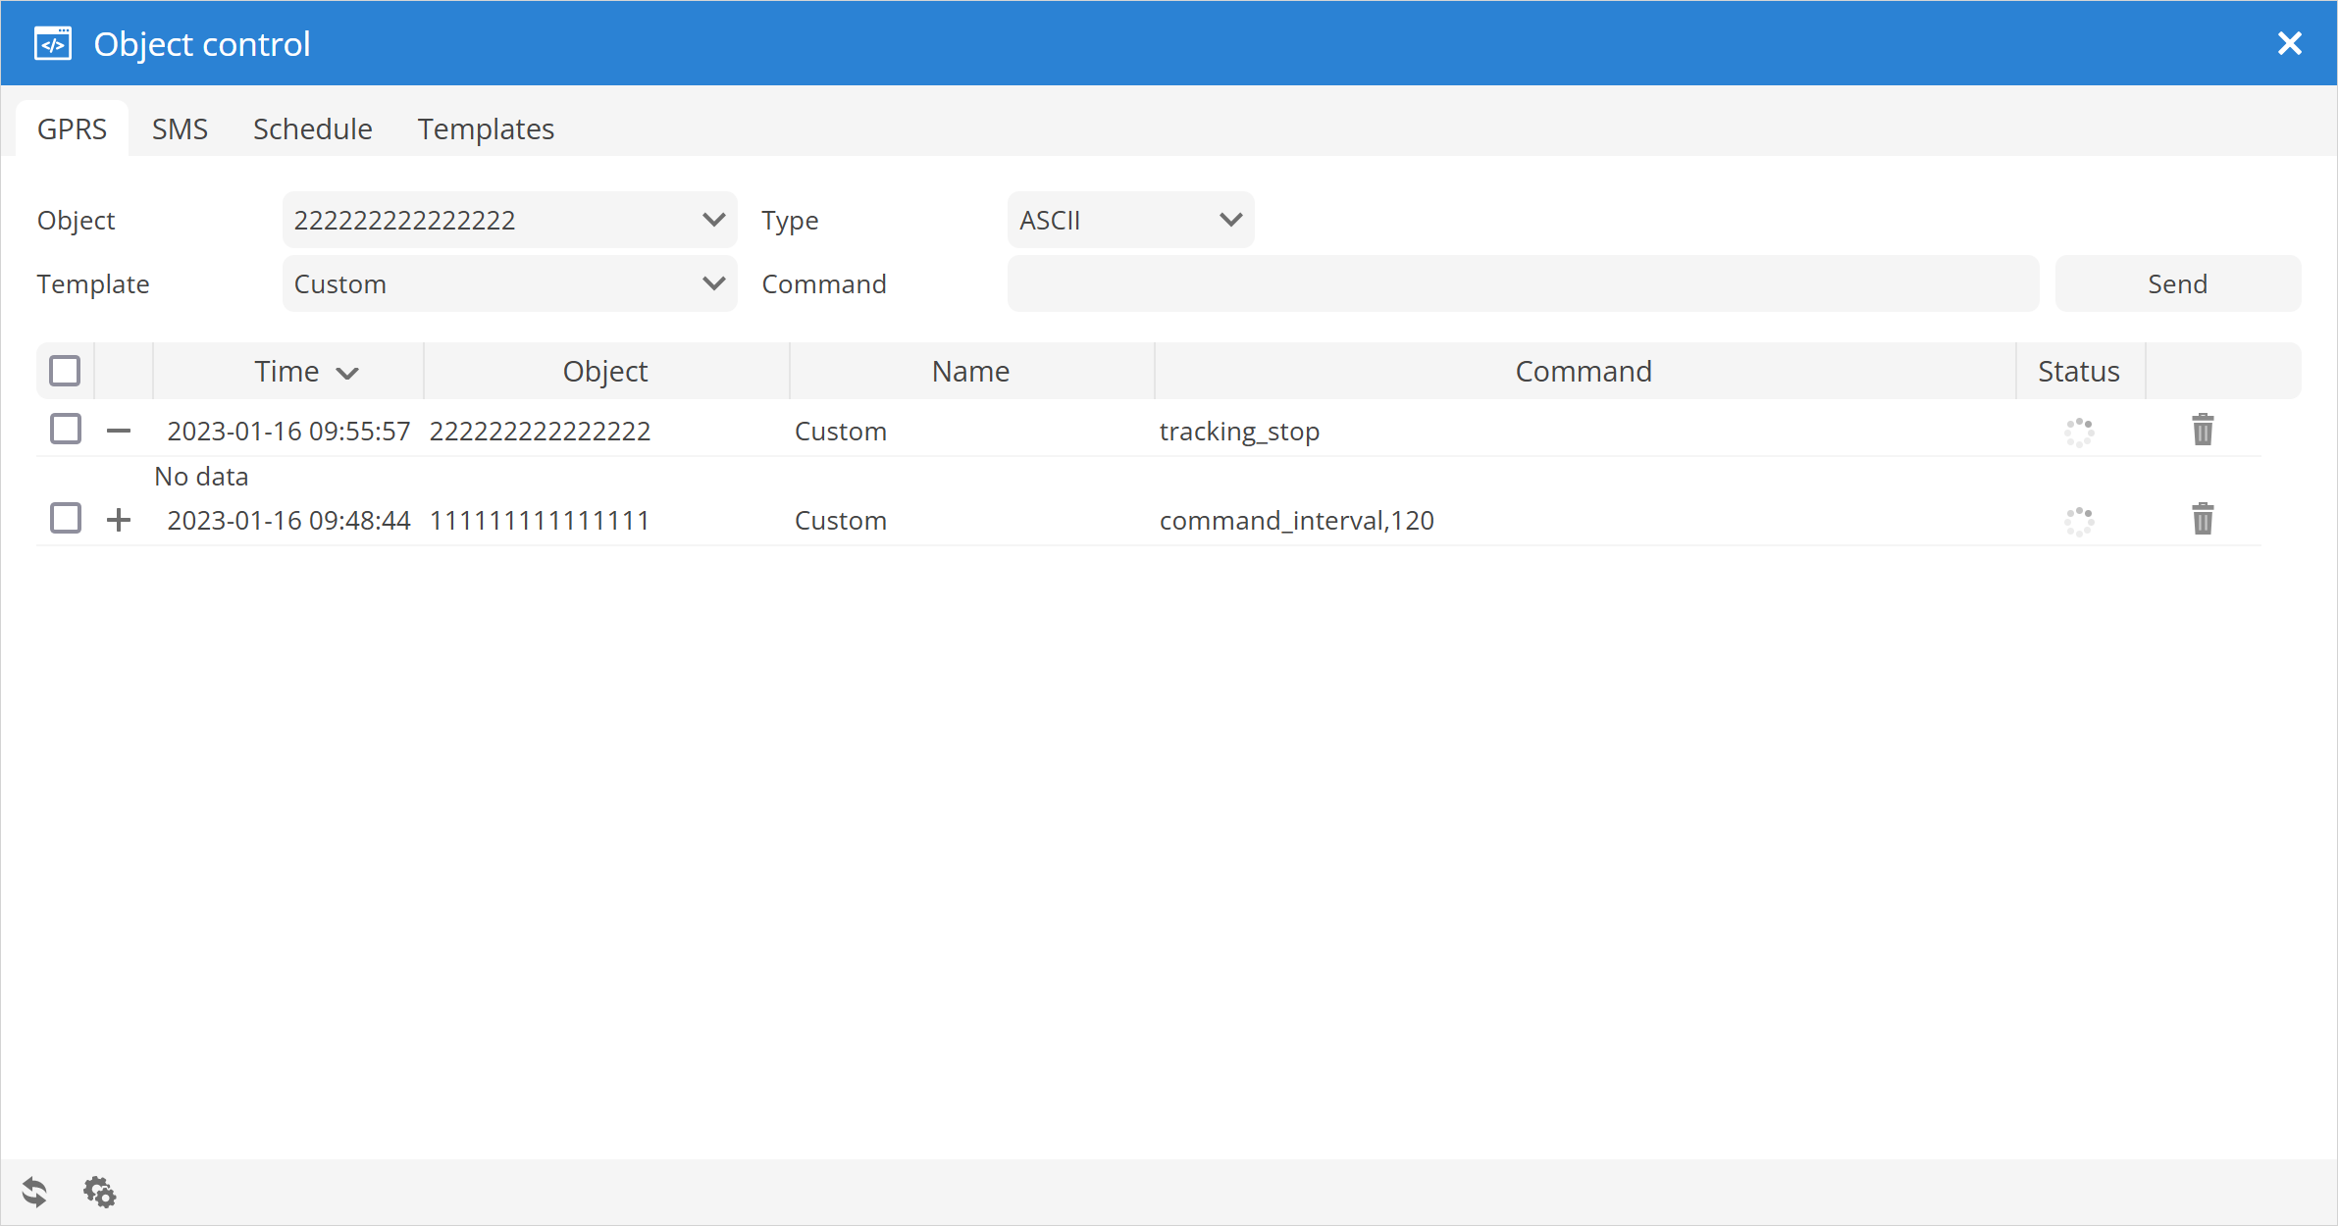Open the settings gears icon

click(x=99, y=1192)
